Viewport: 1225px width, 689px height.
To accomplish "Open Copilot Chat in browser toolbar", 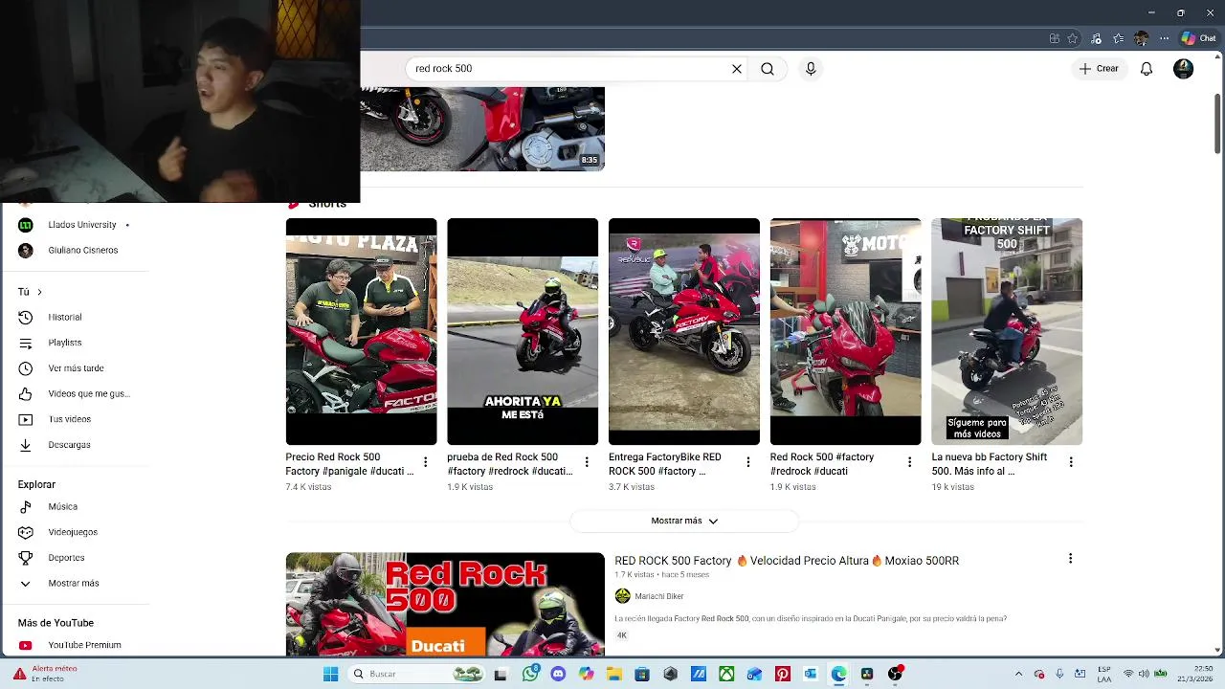I will [x=1198, y=38].
